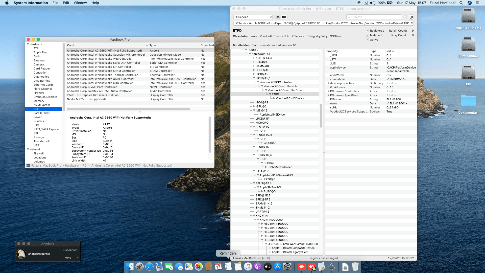The image size is (485, 273).
Task: Open Music from the Dock
Action: tap(248, 266)
